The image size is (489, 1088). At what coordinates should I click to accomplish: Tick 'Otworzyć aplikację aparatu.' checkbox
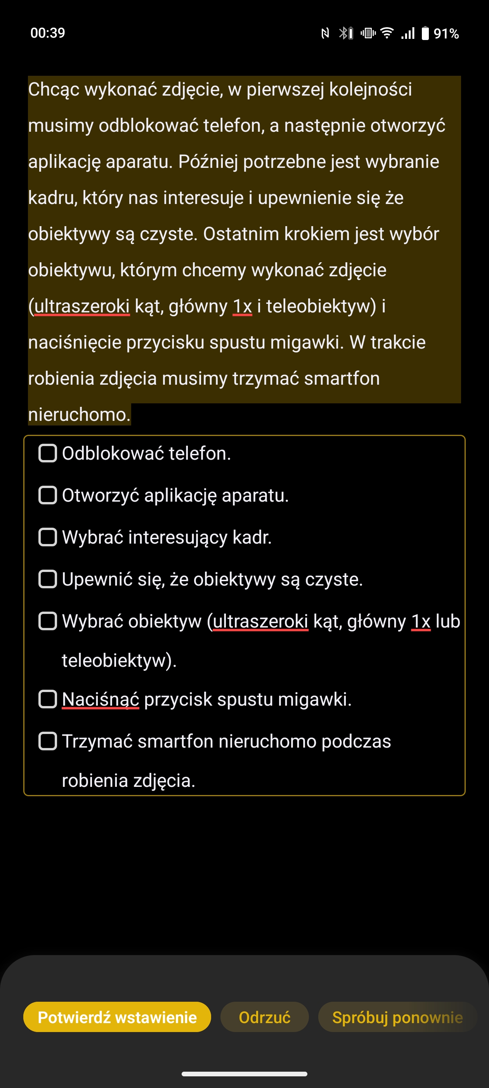(48, 495)
